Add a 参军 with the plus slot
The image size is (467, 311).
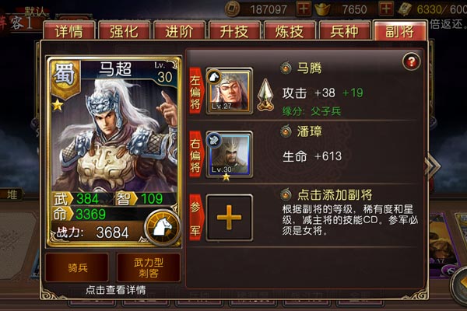point(229,218)
